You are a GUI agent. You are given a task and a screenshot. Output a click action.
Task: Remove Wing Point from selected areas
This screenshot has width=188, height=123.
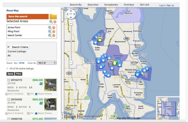tap(54, 32)
